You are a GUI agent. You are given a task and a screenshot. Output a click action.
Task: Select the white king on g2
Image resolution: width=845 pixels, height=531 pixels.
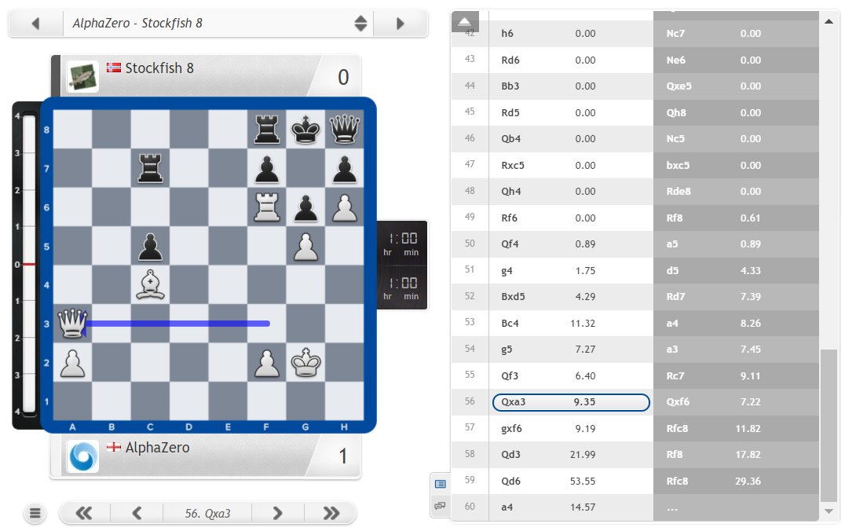[305, 362]
